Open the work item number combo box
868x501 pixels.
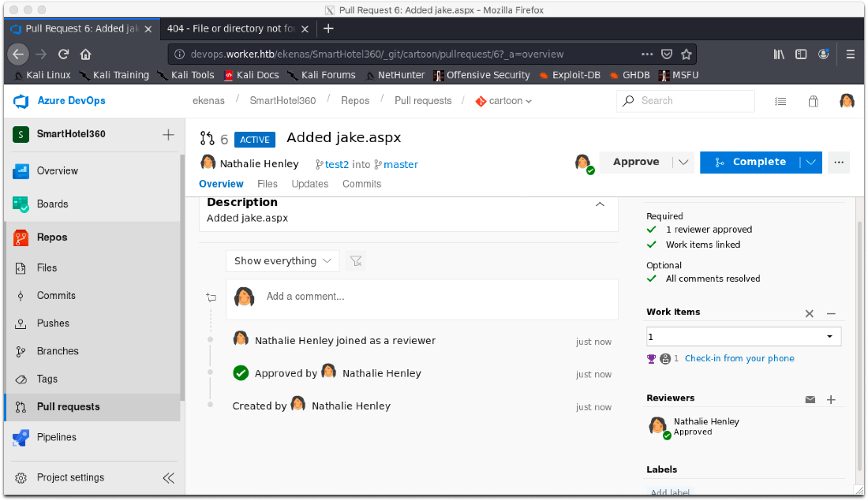pos(743,337)
